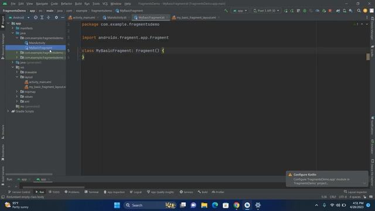Switch to the activity_main.xml editor tab
Image resolution: width=375 pixels, height=211 pixels.
[x=84, y=18]
